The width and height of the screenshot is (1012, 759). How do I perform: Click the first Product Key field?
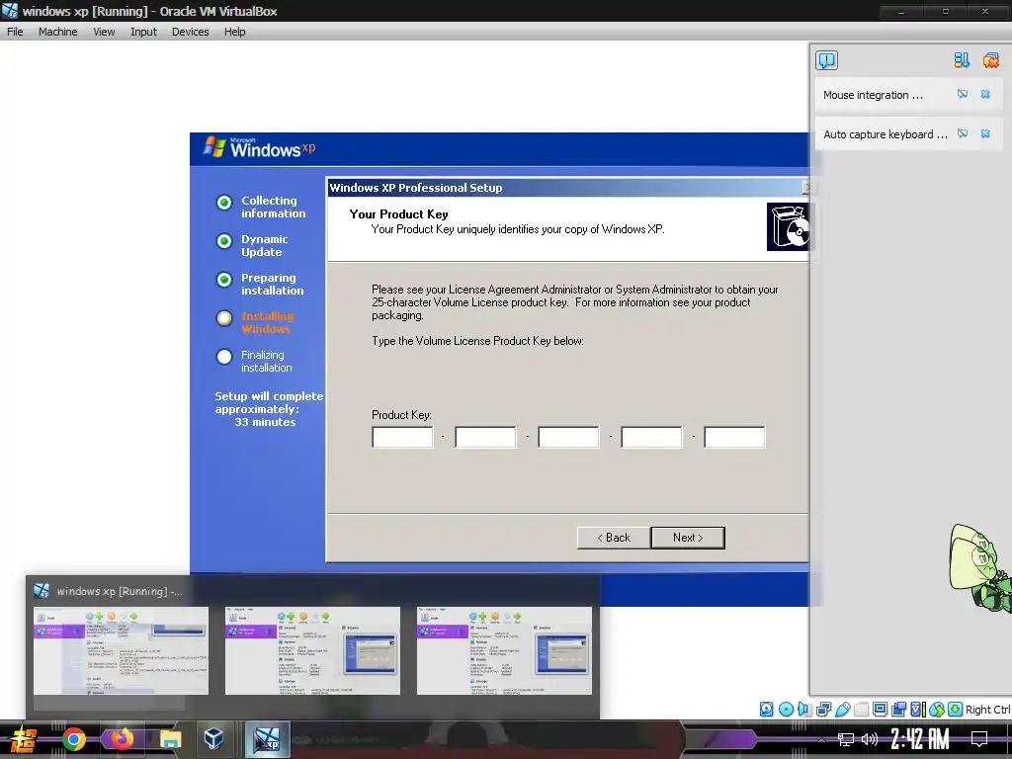click(403, 437)
